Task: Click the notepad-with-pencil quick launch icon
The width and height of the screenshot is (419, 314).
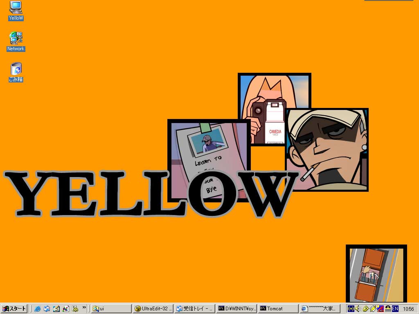Action: (56, 309)
